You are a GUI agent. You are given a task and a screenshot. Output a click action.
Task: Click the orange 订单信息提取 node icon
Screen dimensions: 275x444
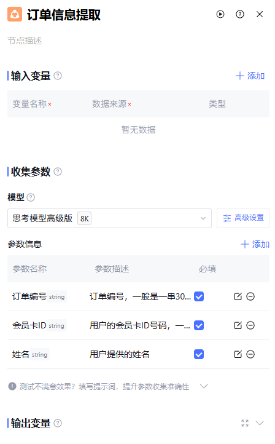point(15,14)
